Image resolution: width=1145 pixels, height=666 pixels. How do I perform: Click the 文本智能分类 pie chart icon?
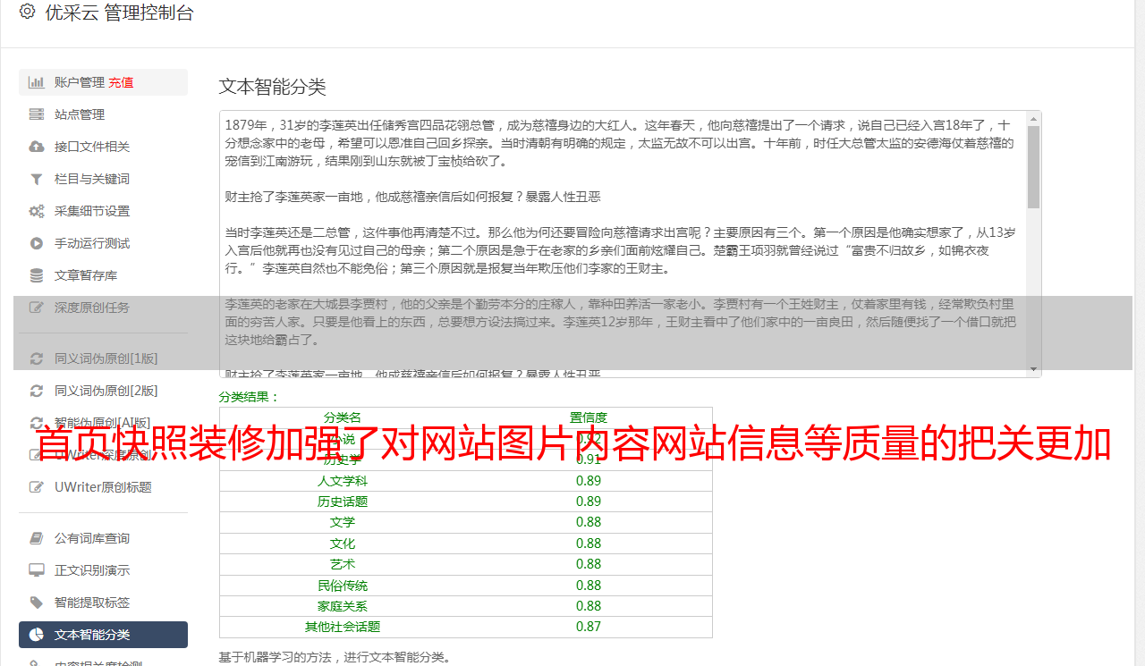click(x=37, y=635)
